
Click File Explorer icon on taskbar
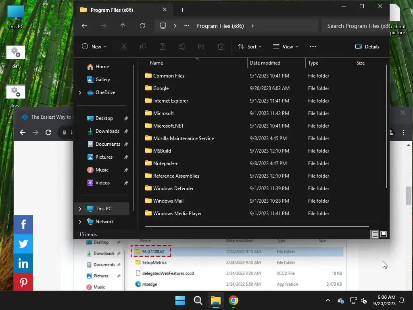pos(215,300)
